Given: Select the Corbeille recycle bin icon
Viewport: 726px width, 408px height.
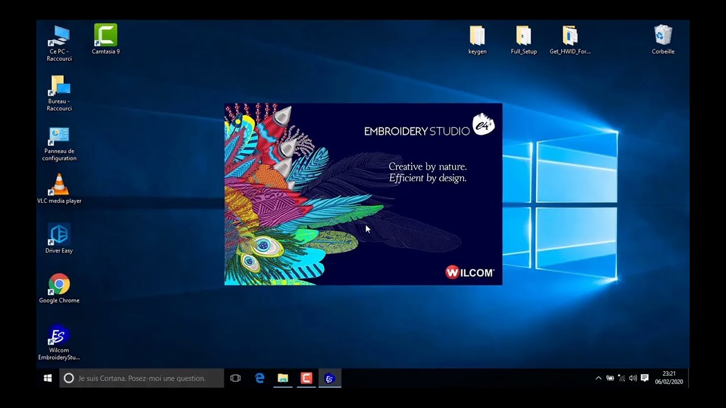Looking at the screenshot, I should [x=663, y=39].
